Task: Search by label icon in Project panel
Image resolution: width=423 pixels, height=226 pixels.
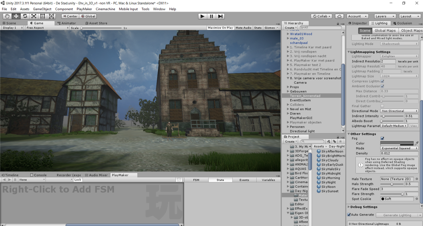Action: 335,142
